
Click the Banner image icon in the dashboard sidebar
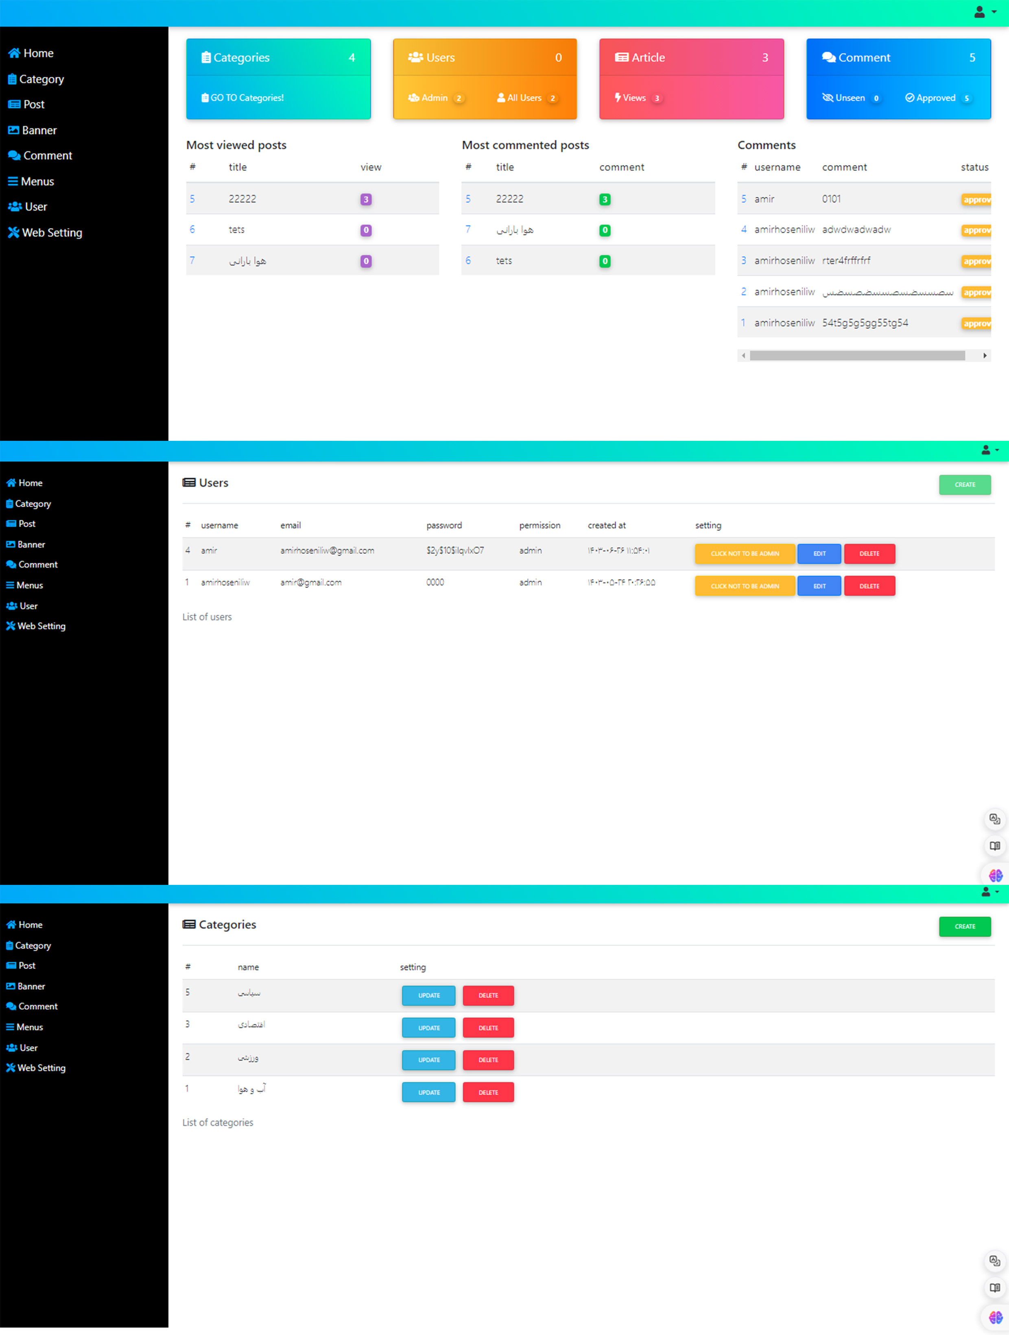tap(13, 131)
